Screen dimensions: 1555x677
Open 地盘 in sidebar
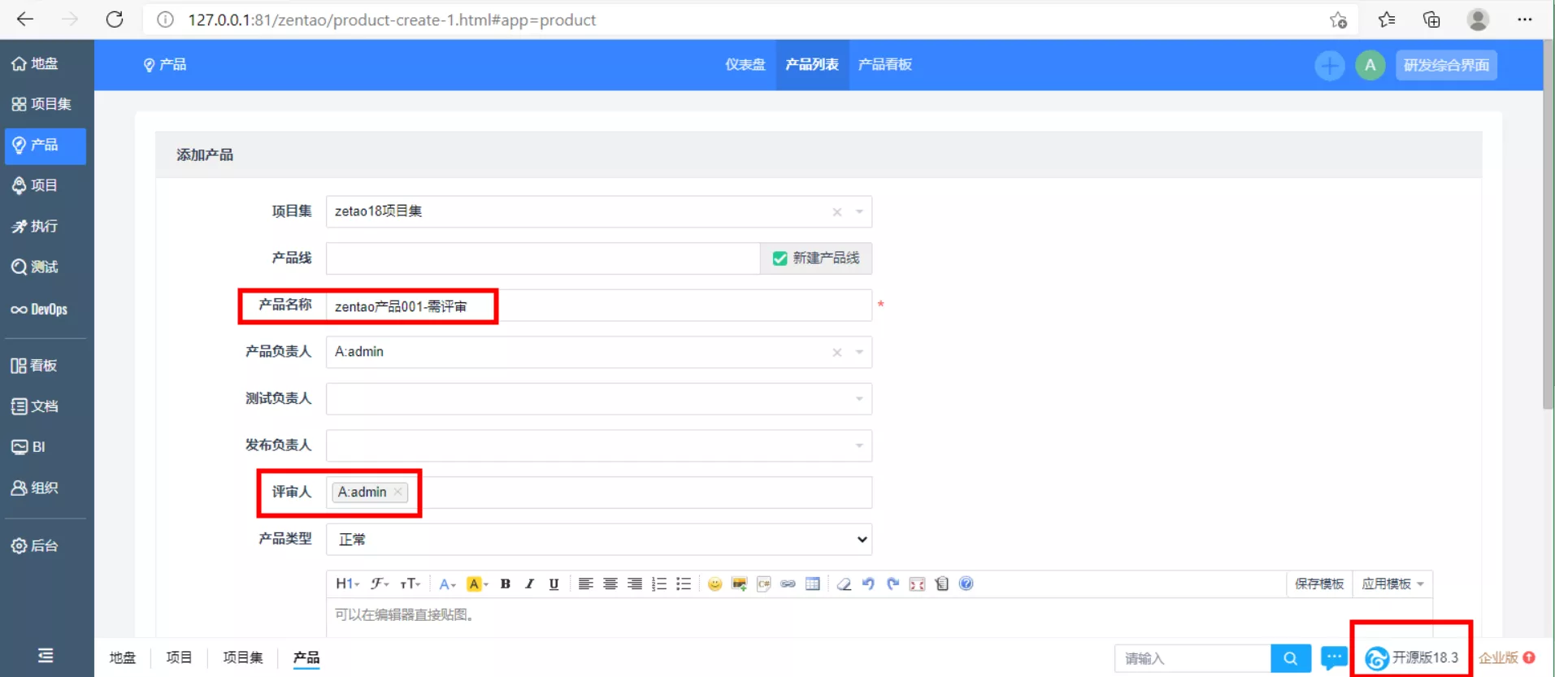(46, 63)
